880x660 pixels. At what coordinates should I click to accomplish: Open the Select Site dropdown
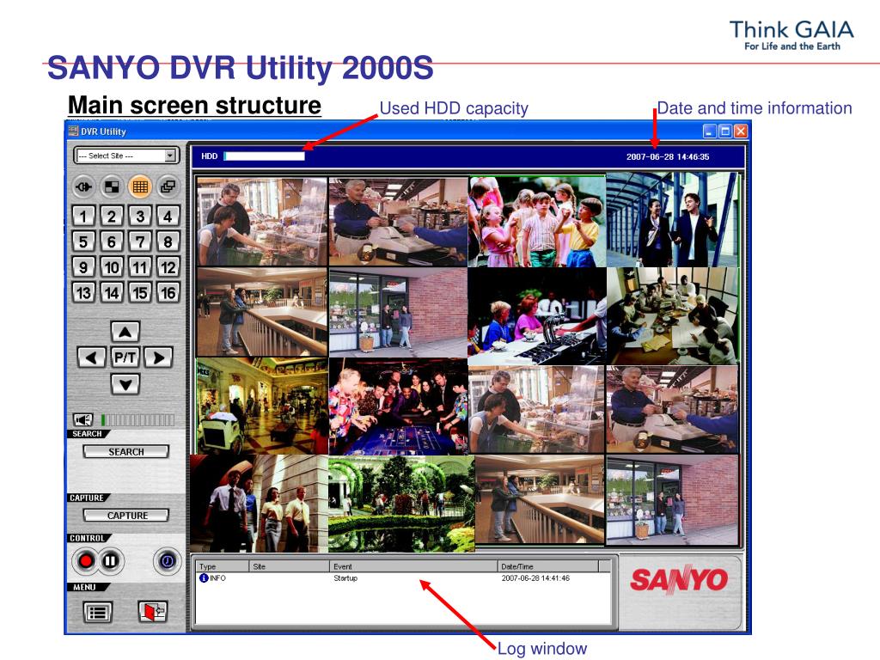point(126,156)
